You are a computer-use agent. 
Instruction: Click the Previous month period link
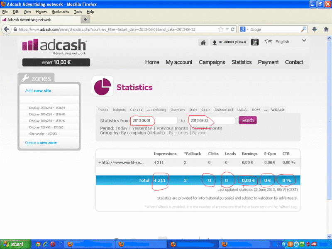pos(172,128)
